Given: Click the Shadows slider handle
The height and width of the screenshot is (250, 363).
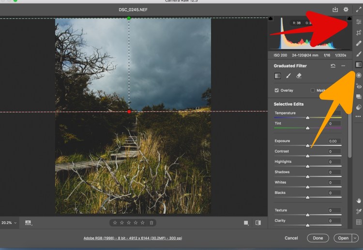Looking at the screenshot, I should click(x=307, y=176).
